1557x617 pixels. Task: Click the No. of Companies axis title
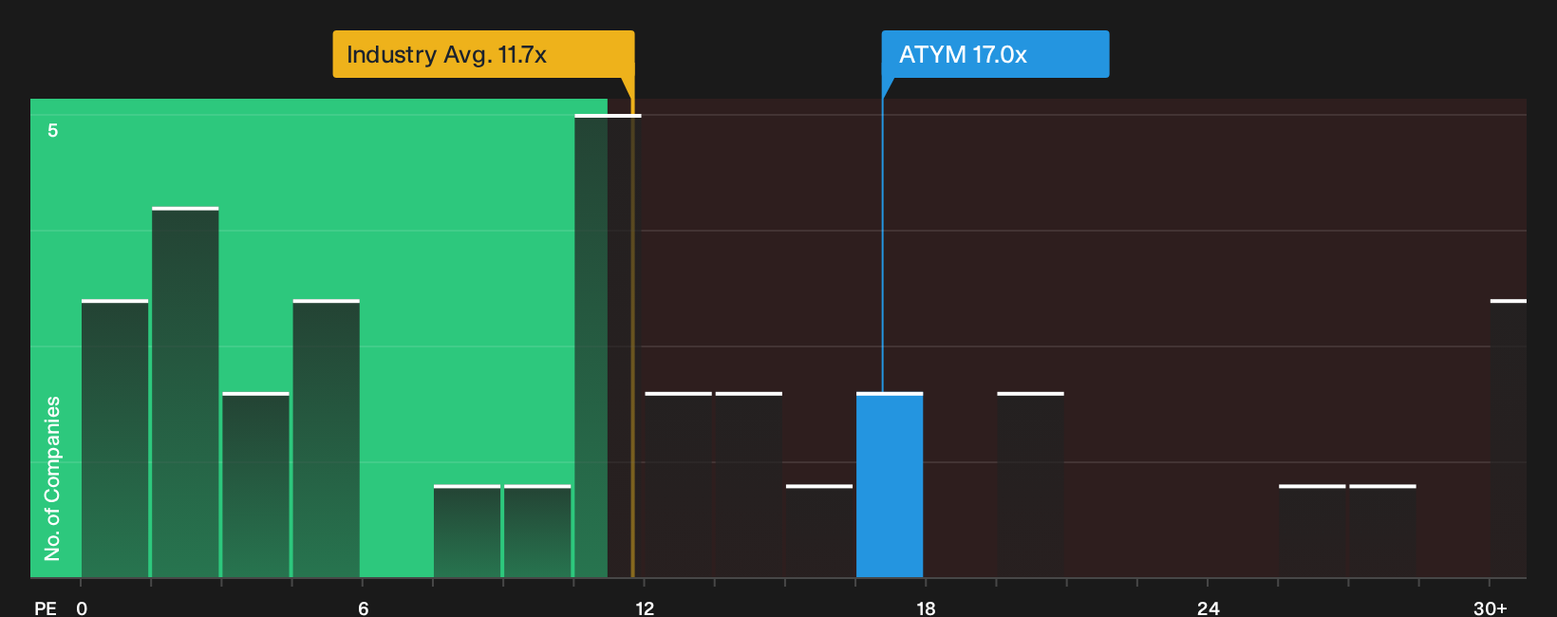[52, 477]
